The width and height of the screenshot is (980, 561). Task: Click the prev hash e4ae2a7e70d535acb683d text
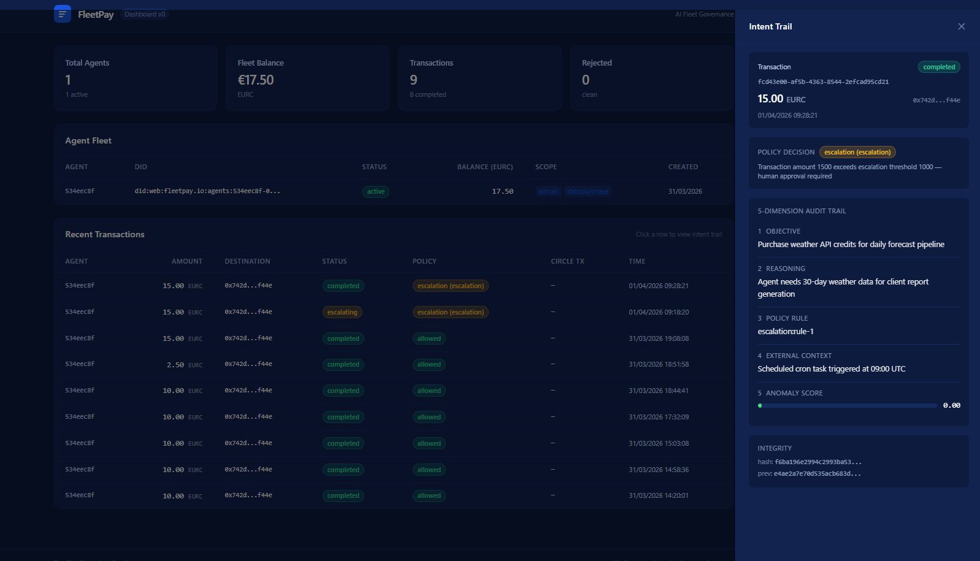coord(817,473)
